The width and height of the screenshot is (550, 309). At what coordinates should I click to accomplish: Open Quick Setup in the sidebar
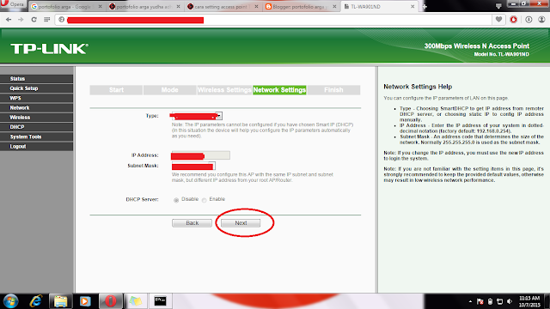coord(36,88)
